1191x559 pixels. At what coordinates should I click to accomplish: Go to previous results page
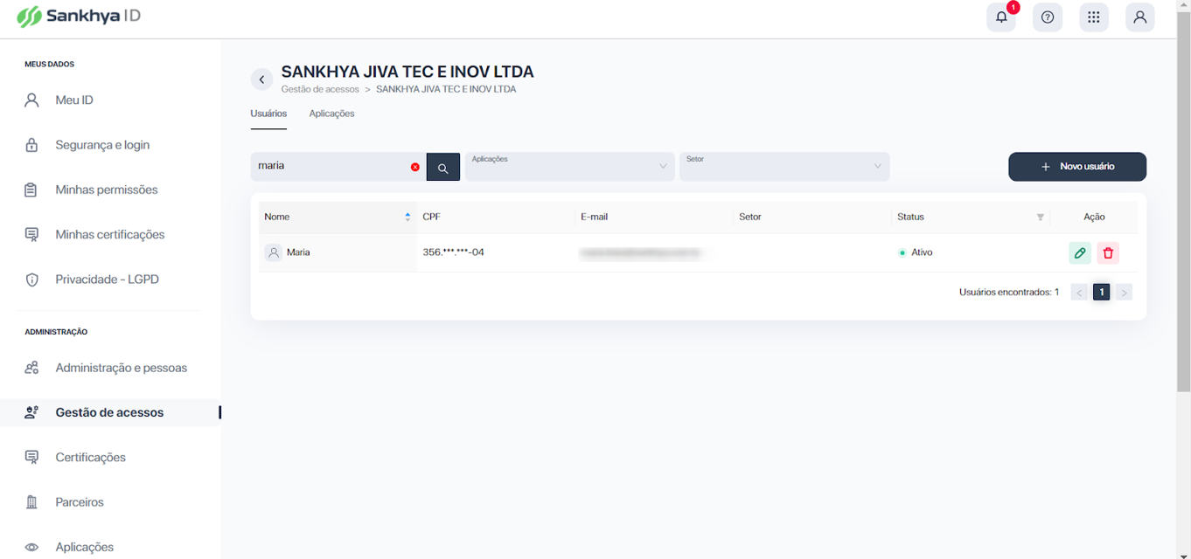1080,293
